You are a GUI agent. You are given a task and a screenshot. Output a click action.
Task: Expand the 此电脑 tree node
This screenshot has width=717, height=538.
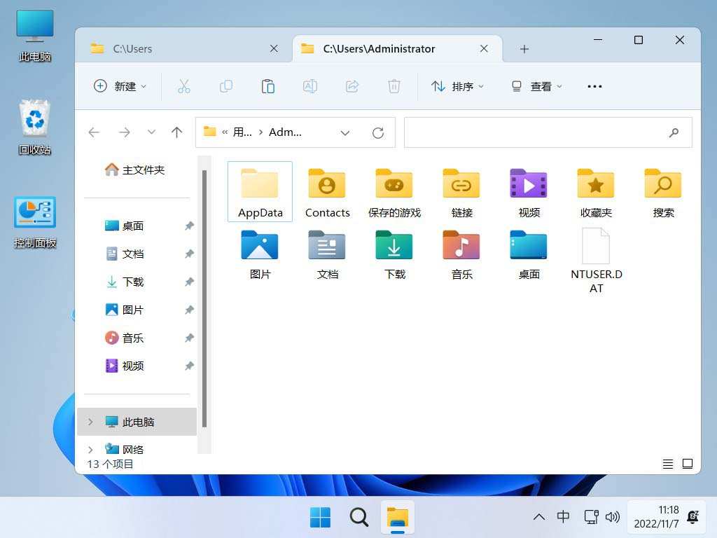[90, 422]
